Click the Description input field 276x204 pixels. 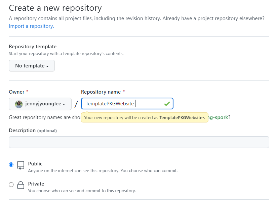[x=139, y=142]
